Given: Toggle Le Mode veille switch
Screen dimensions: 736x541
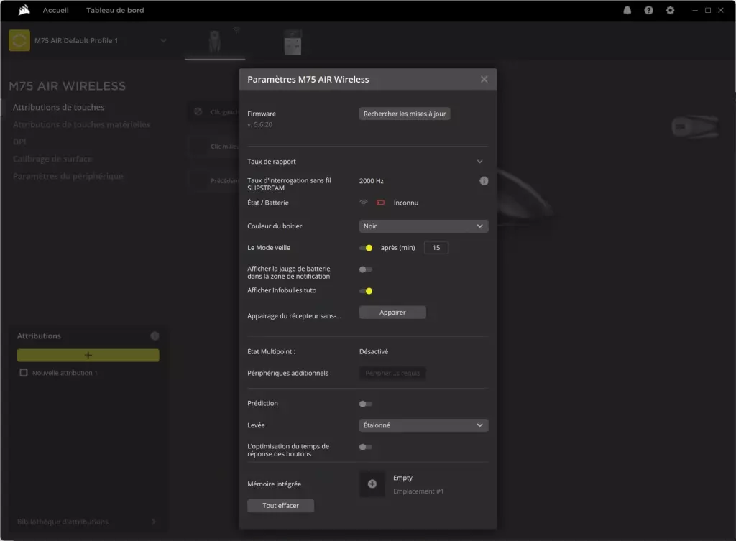Looking at the screenshot, I should tap(366, 248).
